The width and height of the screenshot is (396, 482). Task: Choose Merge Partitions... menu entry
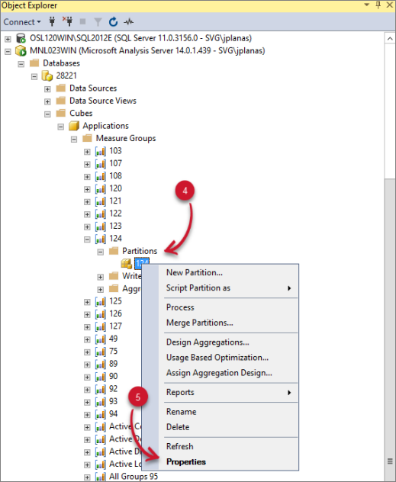coord(228,323)
